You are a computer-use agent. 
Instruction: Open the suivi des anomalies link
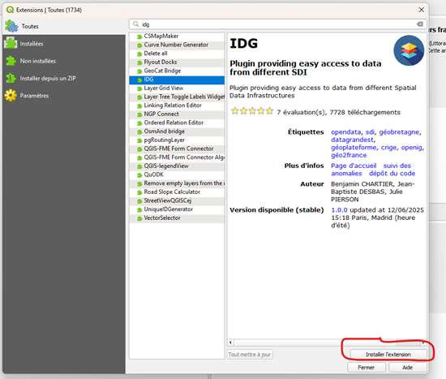[371, 170]
